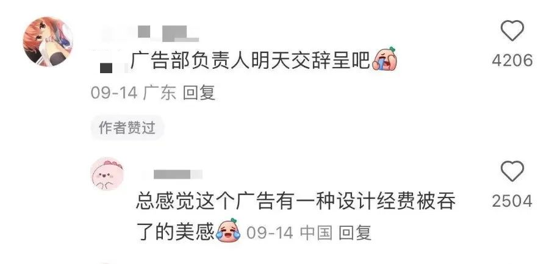Select the 4206 like count
This screenshot has width=549, height=264.
click(512, 60)
